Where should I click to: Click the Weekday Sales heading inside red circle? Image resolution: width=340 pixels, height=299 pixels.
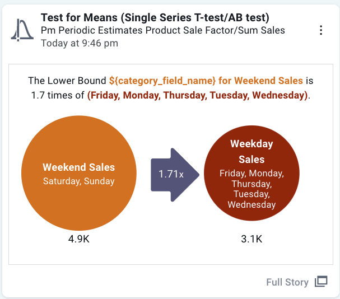click(251, 151)
